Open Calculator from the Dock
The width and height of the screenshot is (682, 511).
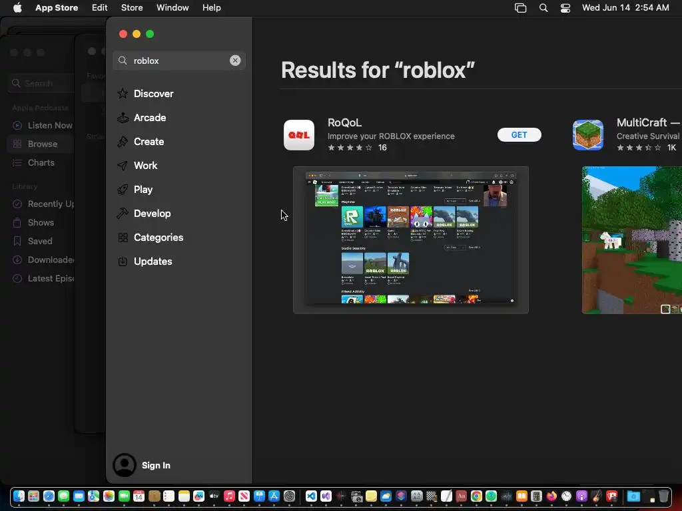click(536, 496)
